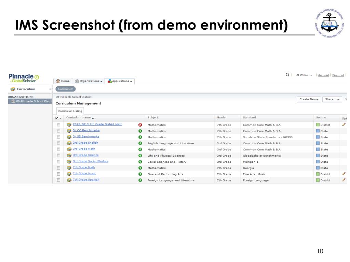
Task: Open the Applications dropdown menu
Action: click(120, 81)
